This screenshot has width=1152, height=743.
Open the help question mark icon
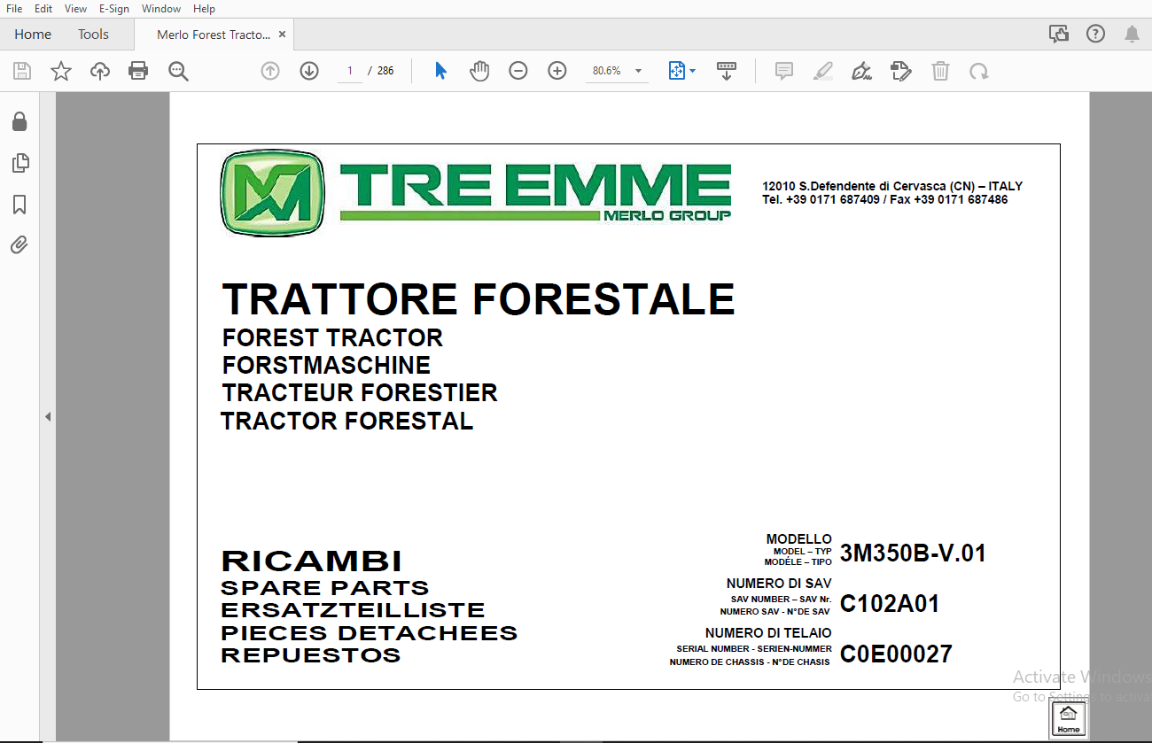1095,34
